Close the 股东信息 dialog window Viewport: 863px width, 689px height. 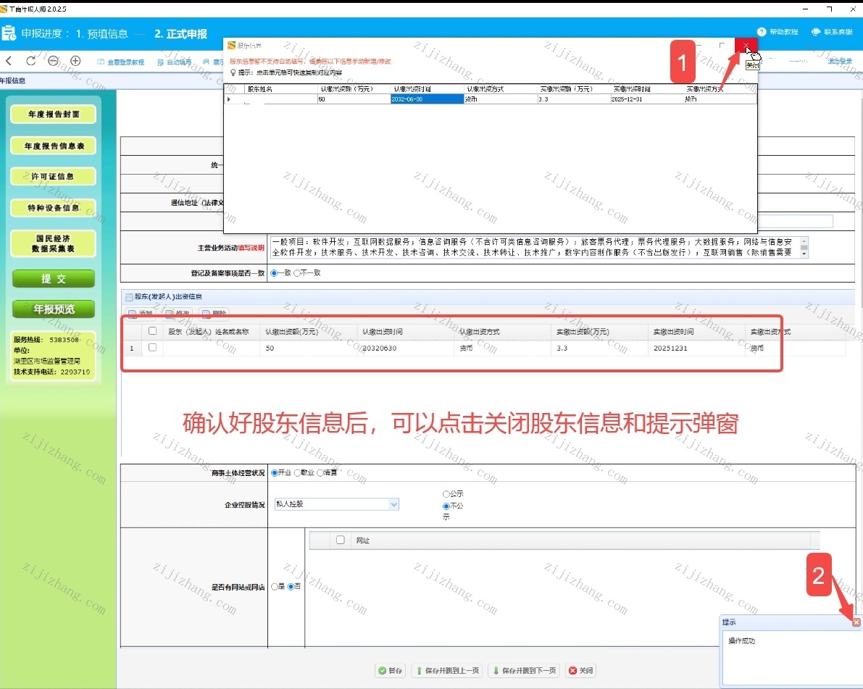pyautogui.click(x=746, y=46)
